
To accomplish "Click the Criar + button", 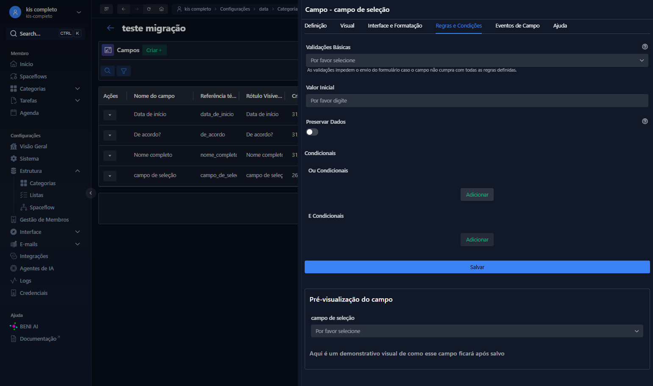I will click(x=154, y=50).
